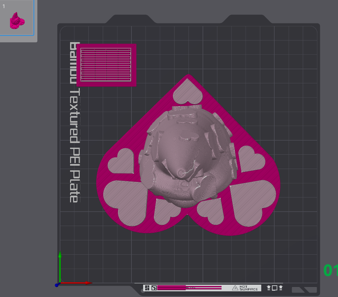The width and height of the screenshot is (338, 297).
Task: Click the magenta prime tower block
Action: click(106, 65)
